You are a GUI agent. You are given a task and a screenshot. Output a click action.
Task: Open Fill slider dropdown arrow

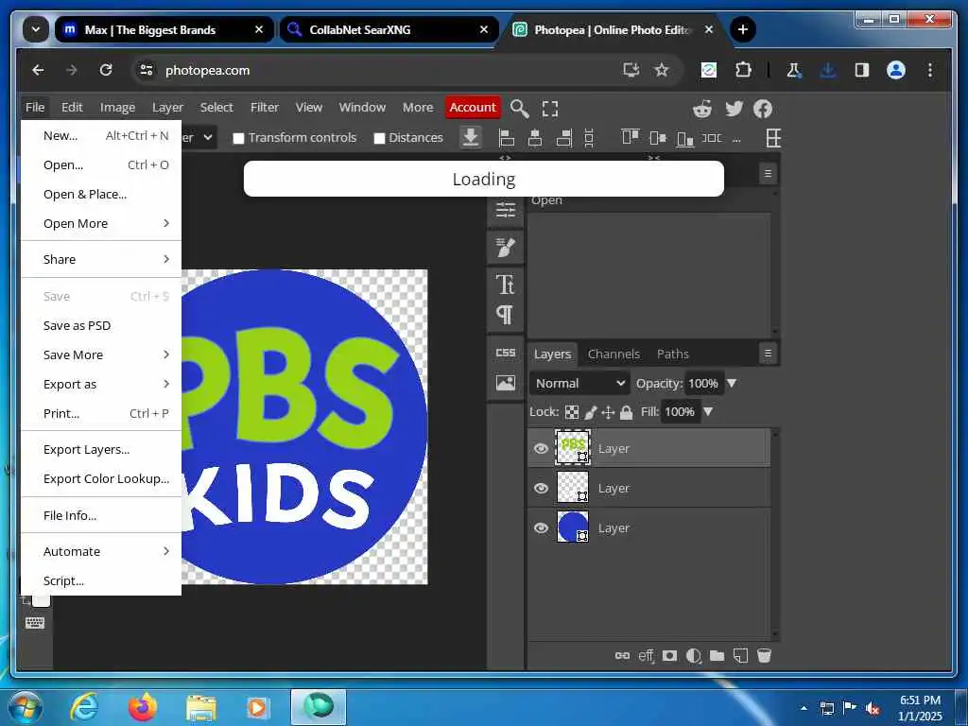point(708,412)
